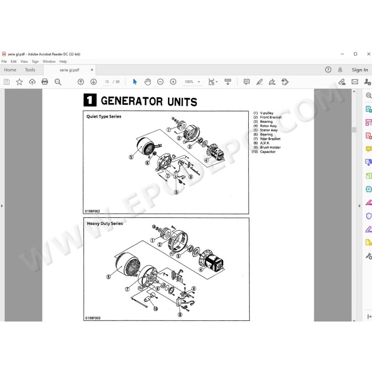
Task: Open notifications bell icon
Action: point(340,70)
